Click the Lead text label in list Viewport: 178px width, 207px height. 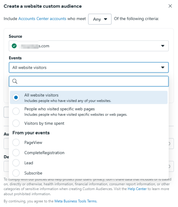29,163
